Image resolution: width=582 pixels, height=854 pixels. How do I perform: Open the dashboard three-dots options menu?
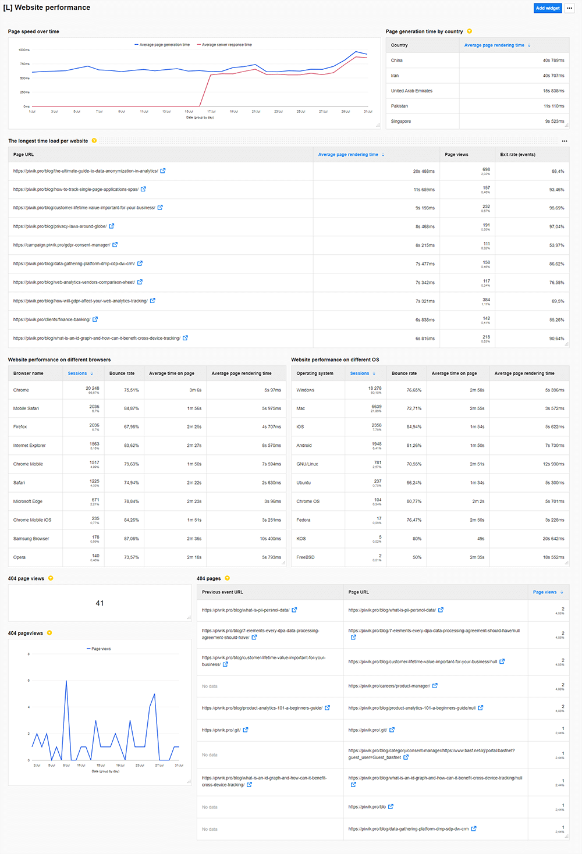pos(569,8)
